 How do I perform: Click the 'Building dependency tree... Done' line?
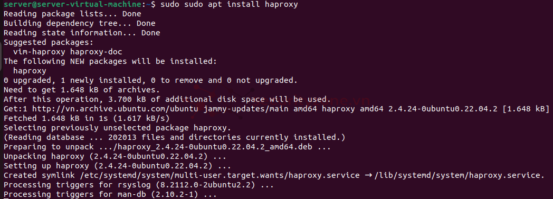pyautogui.click(x=79, y=24)
